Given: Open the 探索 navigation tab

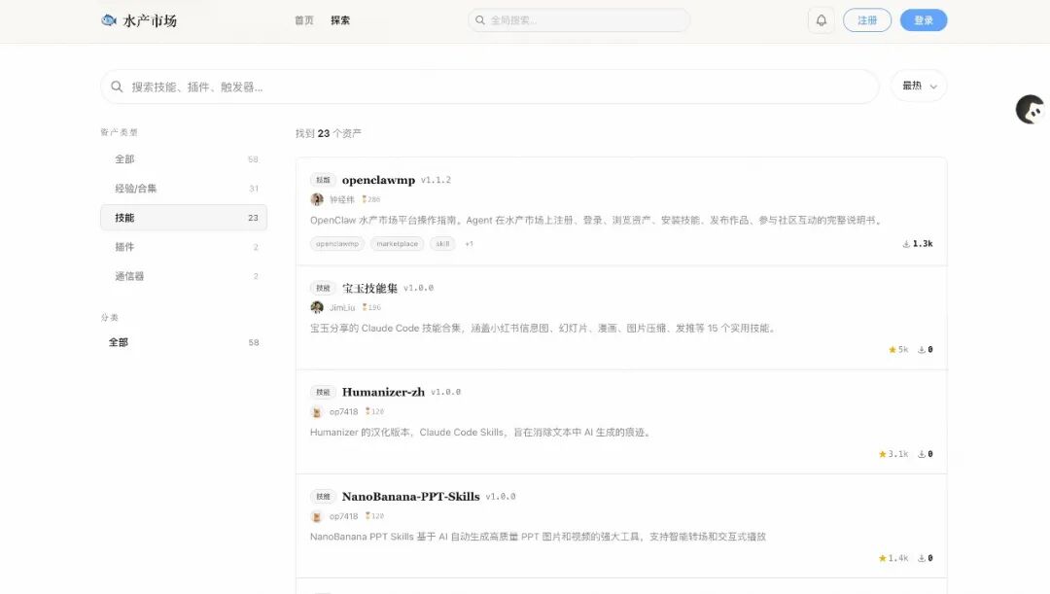Looking at the screenshot, I should coord(339,19).
